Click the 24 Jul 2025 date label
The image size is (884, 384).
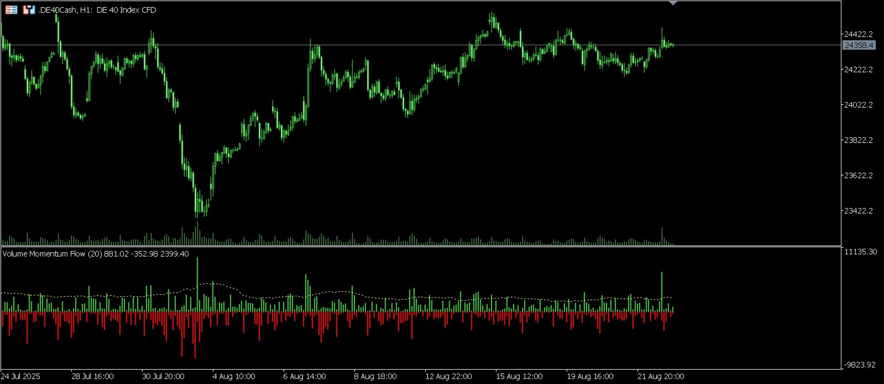pyautogui.click(x=20, y=376)
